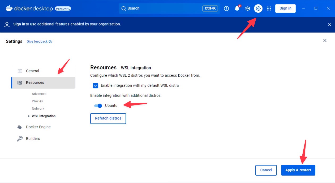Toggle Ubuntu distro integration switch

pos(98,106)
